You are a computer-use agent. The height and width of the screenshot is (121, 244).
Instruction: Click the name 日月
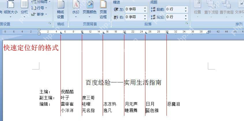coord(150,104)
